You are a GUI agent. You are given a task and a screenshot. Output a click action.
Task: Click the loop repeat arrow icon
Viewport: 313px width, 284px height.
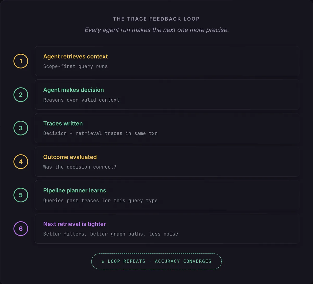tap(103, 262)
